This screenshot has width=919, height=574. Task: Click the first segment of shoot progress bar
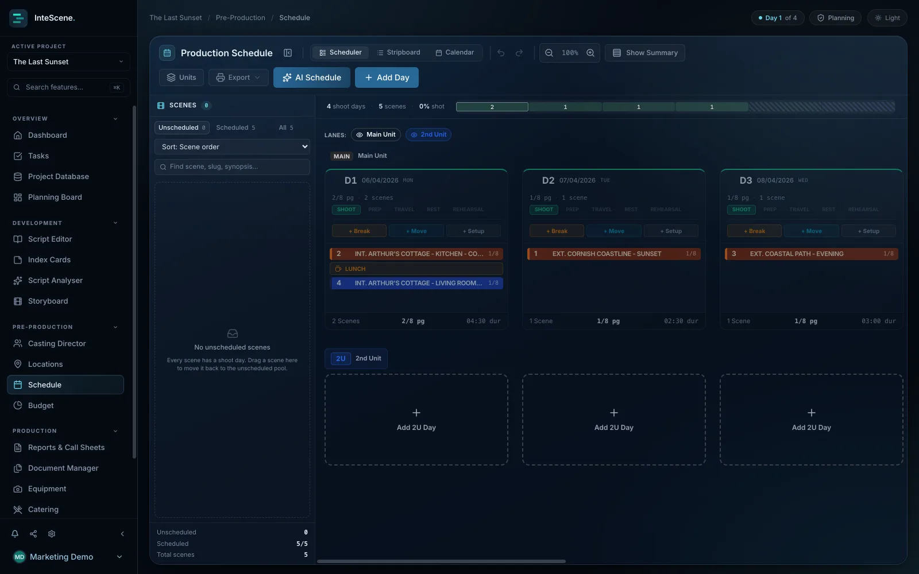coord(492,107)
